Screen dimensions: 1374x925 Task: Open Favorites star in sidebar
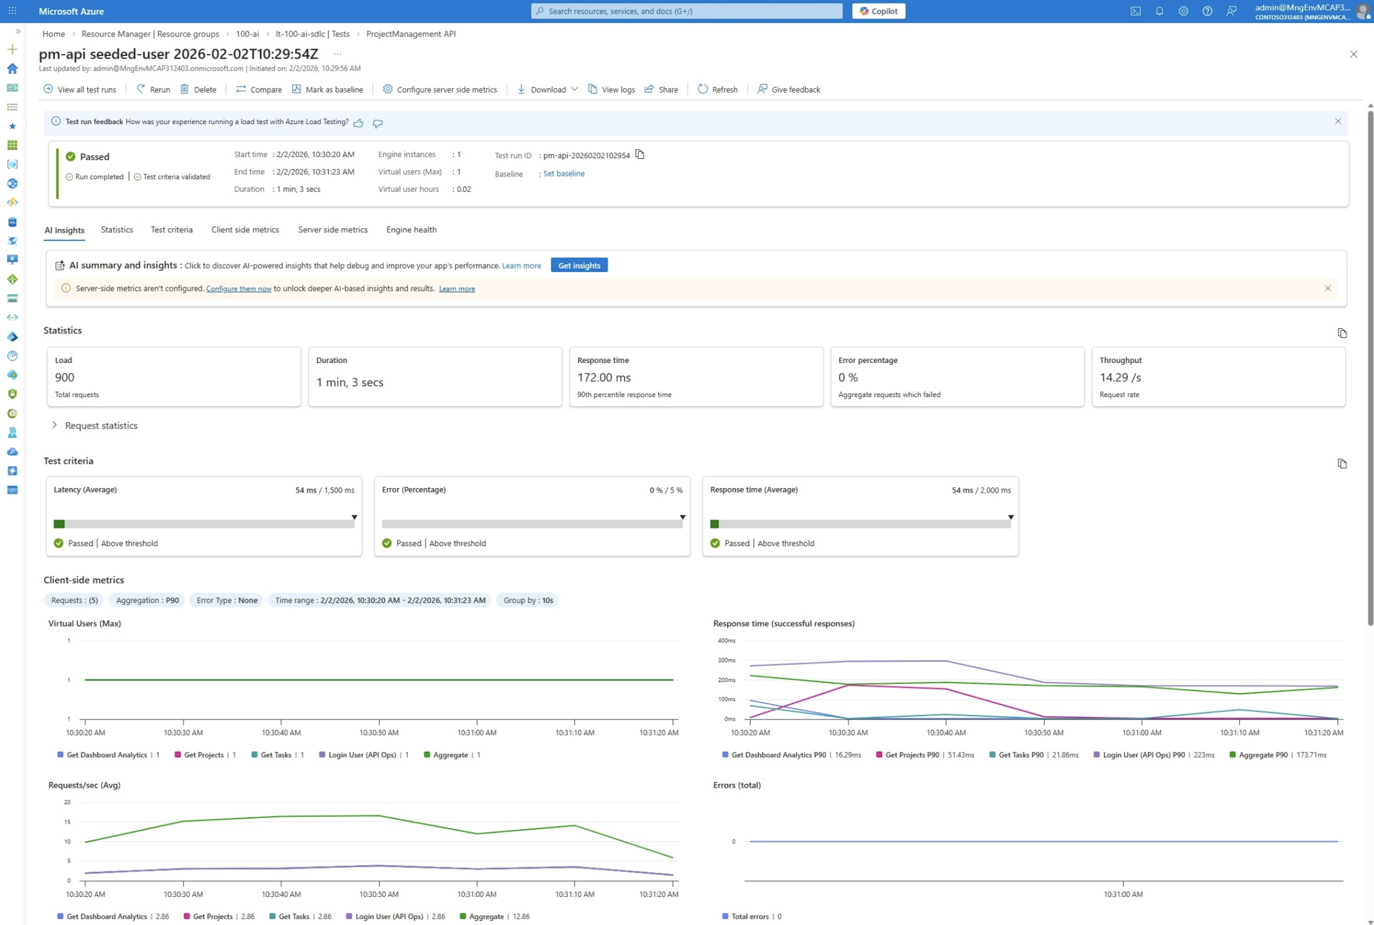[12, 126]
